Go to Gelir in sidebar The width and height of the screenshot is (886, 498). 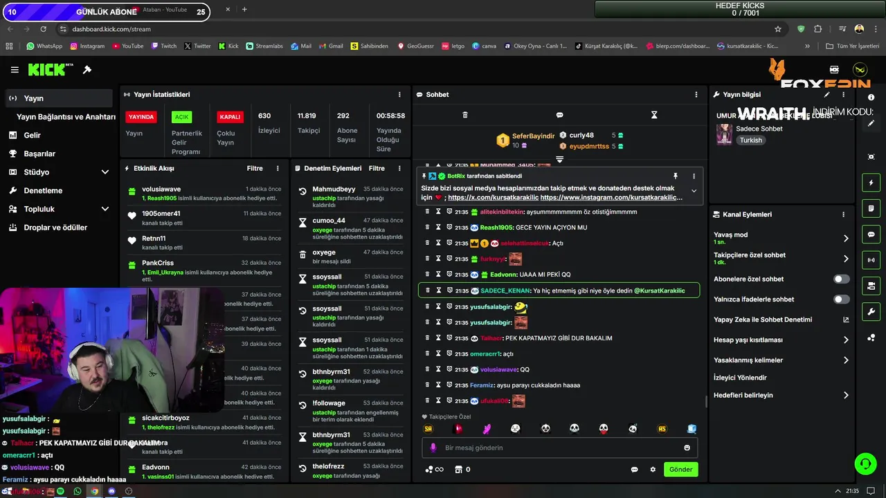[x=33, y=136]
